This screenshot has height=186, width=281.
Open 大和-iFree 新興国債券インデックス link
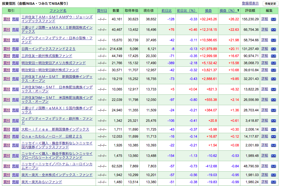(x=55, y=129)
